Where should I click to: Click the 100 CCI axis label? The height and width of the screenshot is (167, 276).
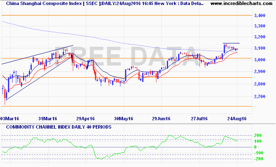click(x=258, y=141)
